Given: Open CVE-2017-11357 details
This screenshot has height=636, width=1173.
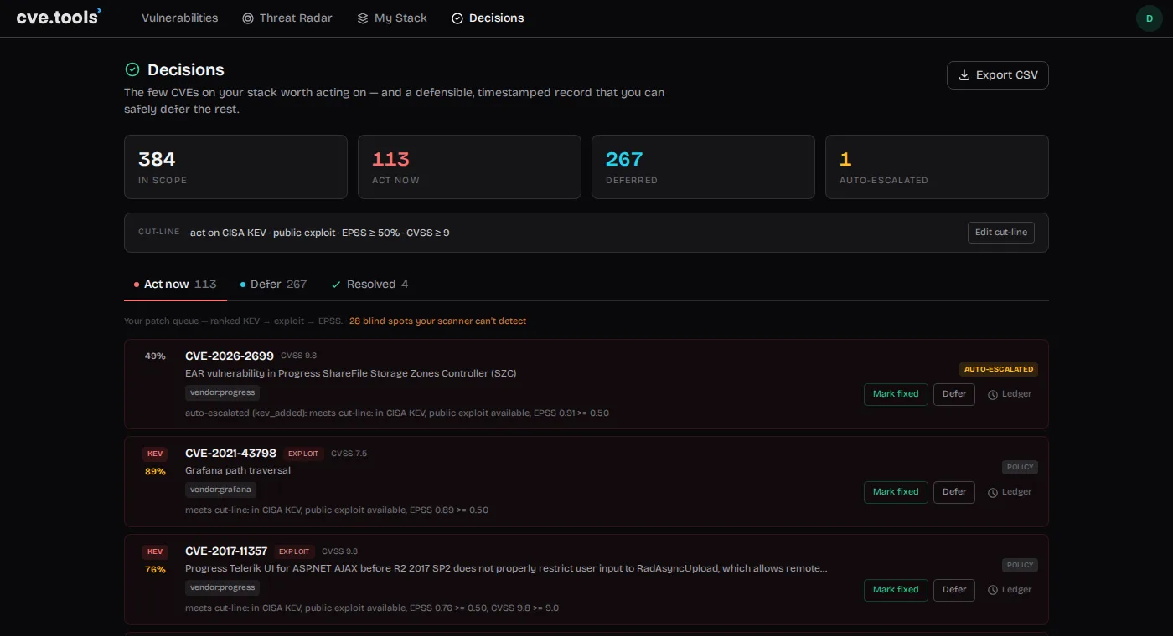Looking at the screenshot, I should (x=226, y=551).
